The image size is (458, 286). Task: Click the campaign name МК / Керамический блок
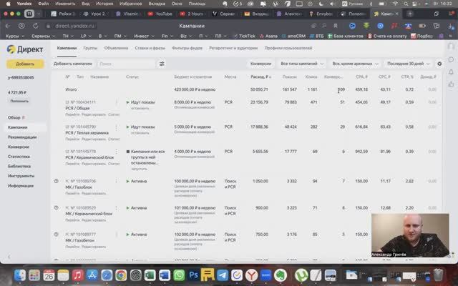click(89, 214)
